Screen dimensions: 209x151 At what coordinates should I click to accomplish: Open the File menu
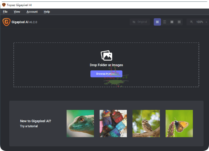point(5,12)
